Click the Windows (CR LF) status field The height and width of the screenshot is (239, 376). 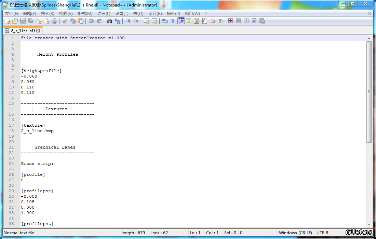coord(295,233)
